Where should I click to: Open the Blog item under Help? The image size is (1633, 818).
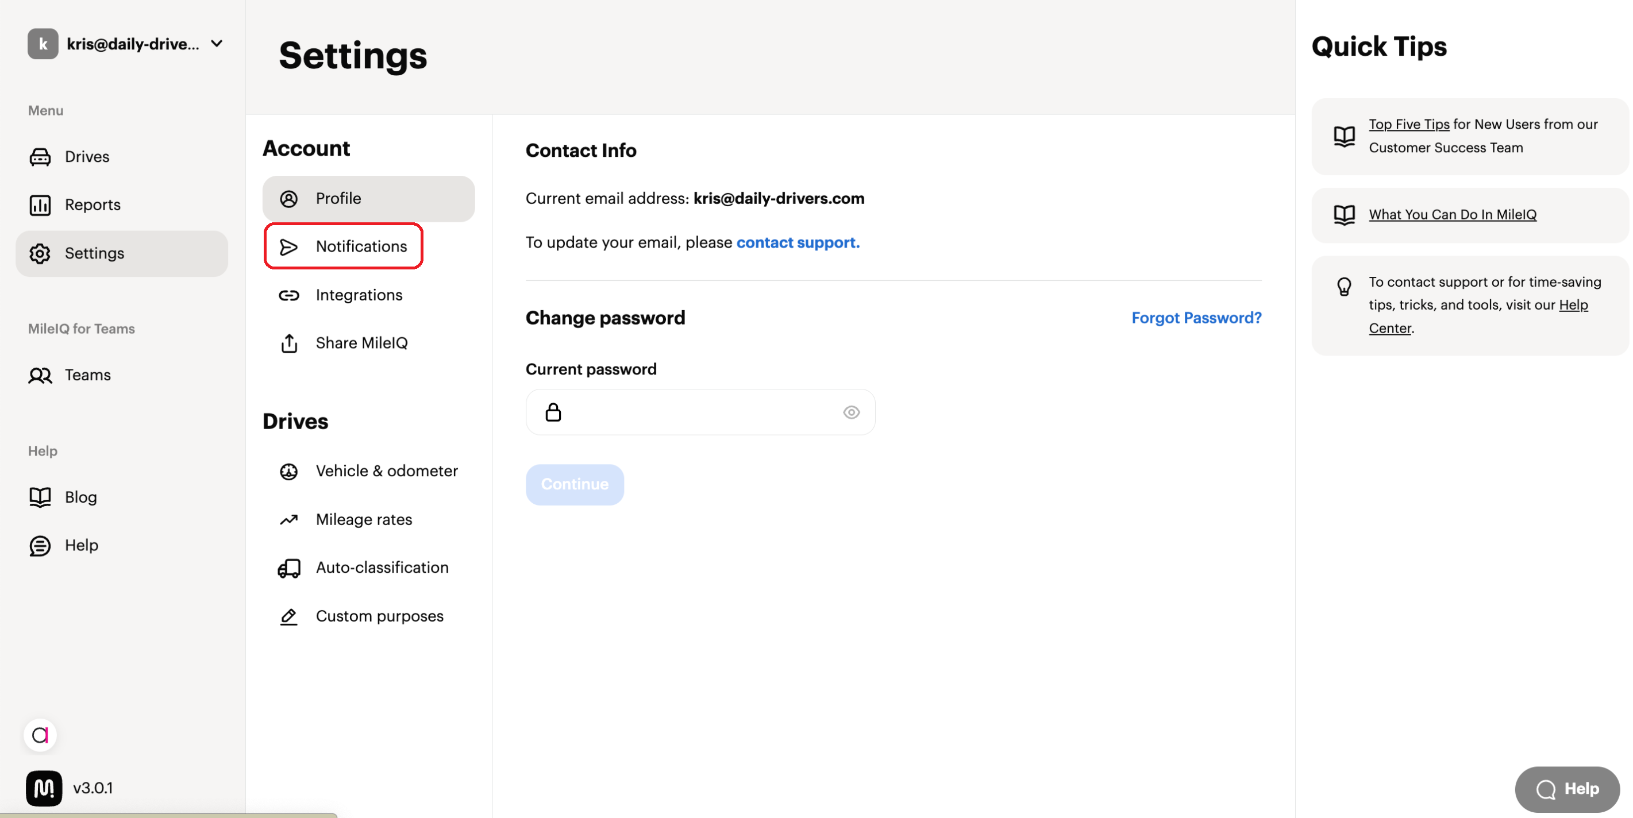(122, 497)
